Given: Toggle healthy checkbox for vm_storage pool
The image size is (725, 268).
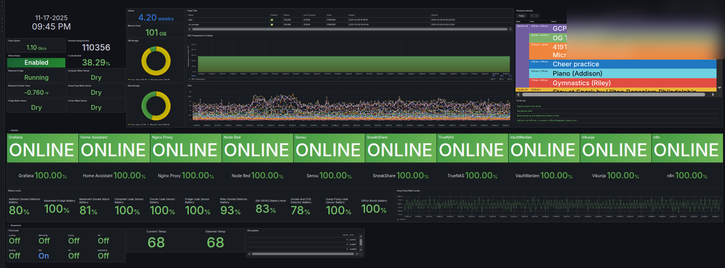Looking at the screenshot, I should [x=272, y=24].
